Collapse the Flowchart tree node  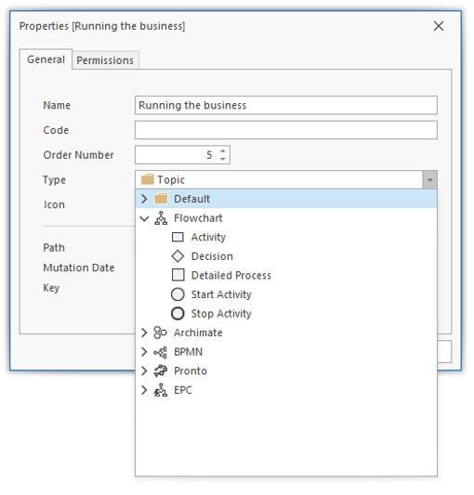click(144, 219)
